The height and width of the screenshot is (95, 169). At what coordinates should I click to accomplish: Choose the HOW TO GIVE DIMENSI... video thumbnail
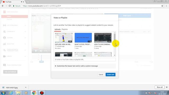(x=103, y=38)
